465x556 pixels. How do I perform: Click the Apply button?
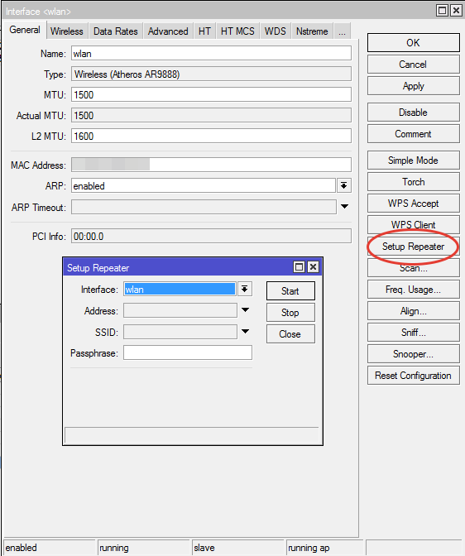click(413, 86)
